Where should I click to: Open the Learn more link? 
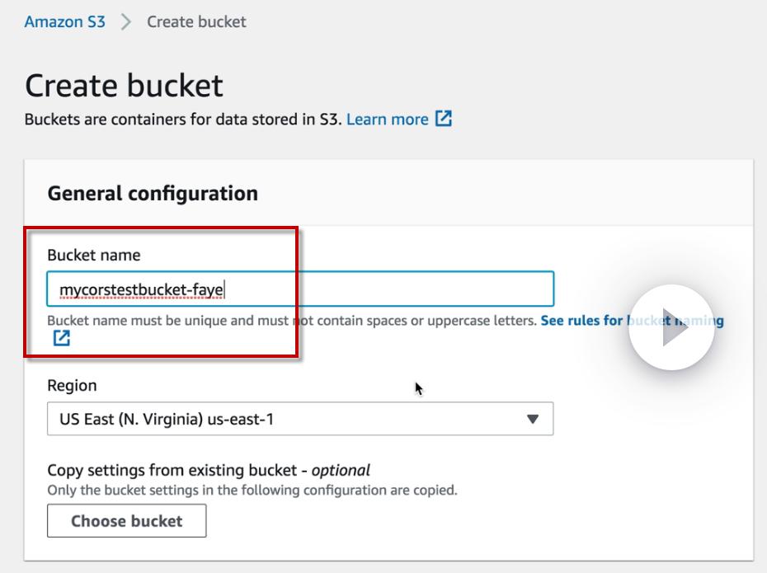387,120
